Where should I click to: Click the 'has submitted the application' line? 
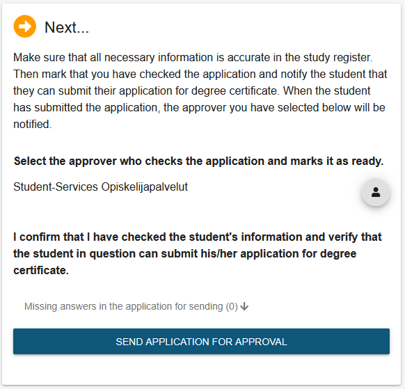199,107
